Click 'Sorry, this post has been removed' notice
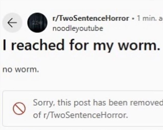 98,103
